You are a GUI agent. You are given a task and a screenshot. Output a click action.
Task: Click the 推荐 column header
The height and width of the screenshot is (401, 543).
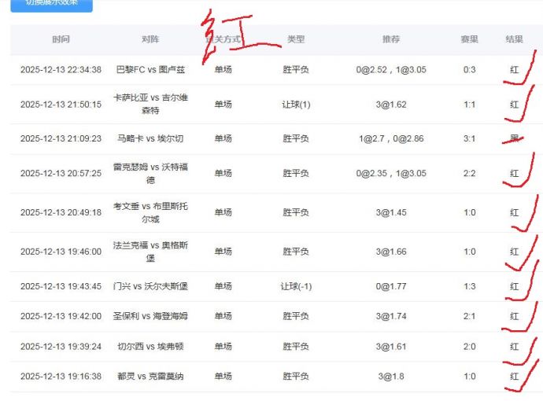pos(391,39)
